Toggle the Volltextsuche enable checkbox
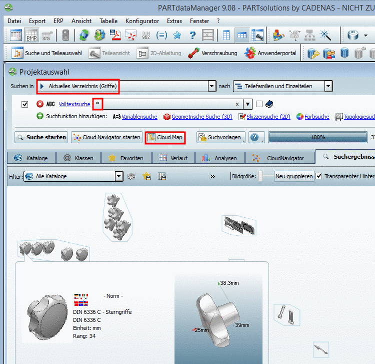Viewport: 375px width, 364px height. [x=24, y=104]
